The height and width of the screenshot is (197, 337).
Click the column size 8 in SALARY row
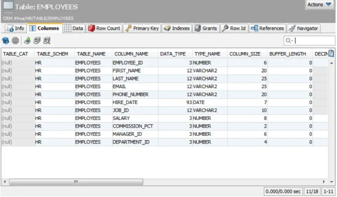pyautogui.click(x=247, y=118)
